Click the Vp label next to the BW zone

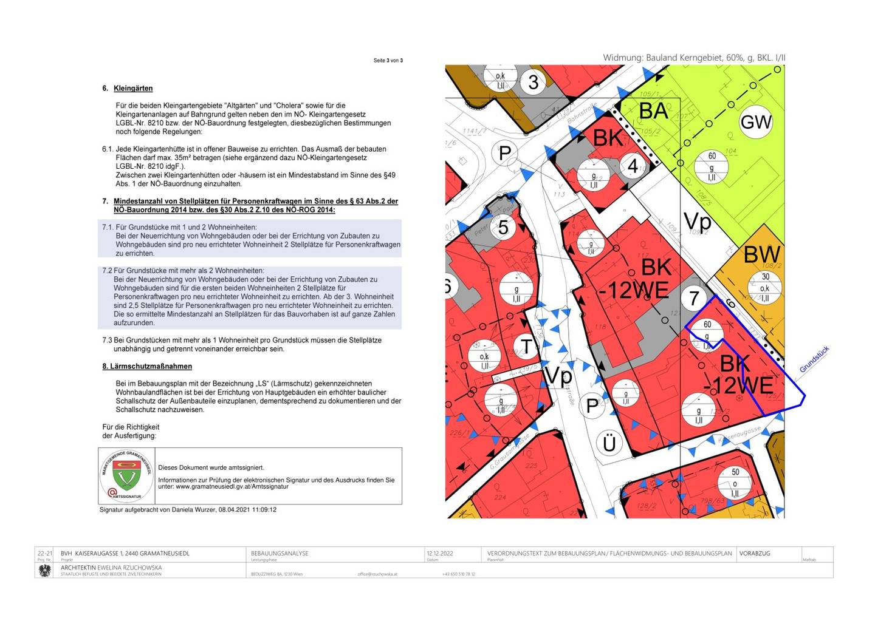[698, 221]
